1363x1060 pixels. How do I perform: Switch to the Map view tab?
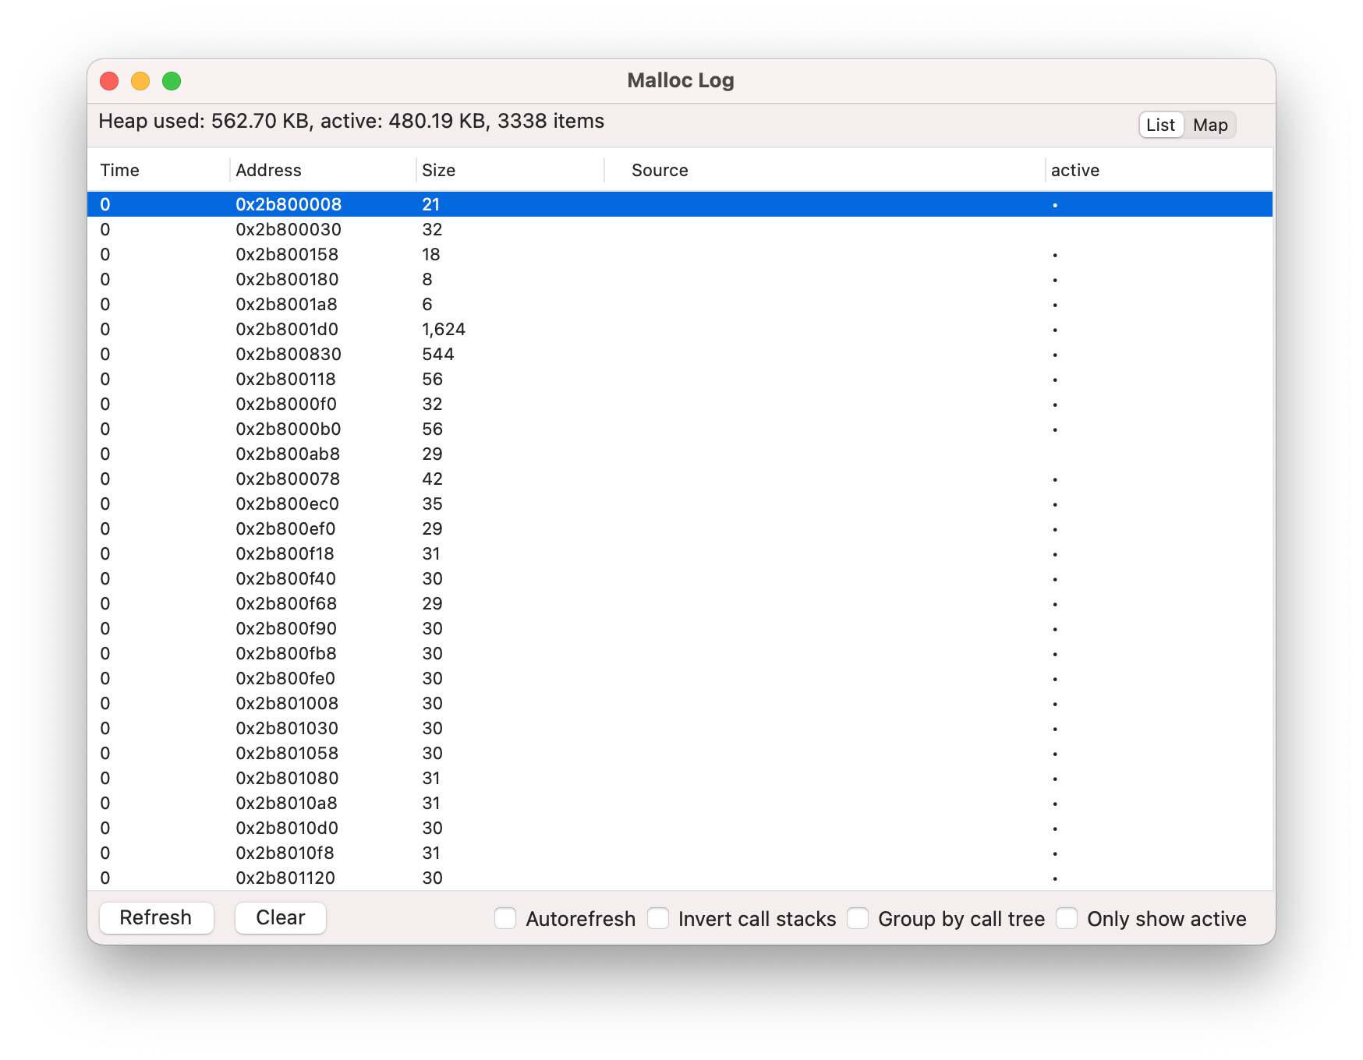[x=1209, y=125]
